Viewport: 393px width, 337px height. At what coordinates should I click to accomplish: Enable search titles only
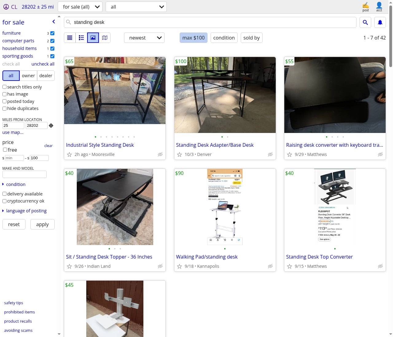pyautogui.click(x=4, y=87)
